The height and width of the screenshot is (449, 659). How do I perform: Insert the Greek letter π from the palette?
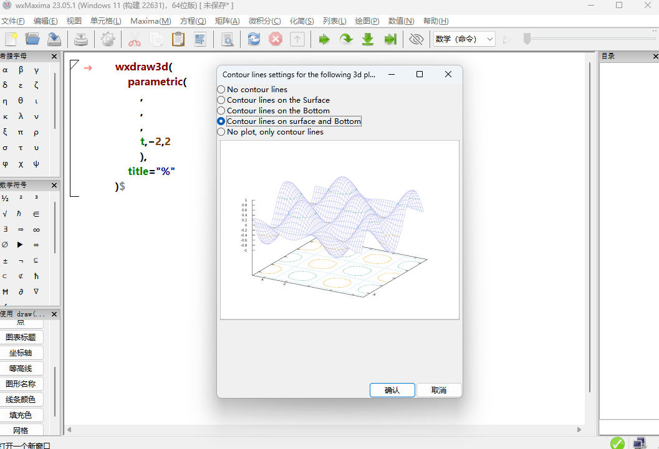click(x=21, y=132)
